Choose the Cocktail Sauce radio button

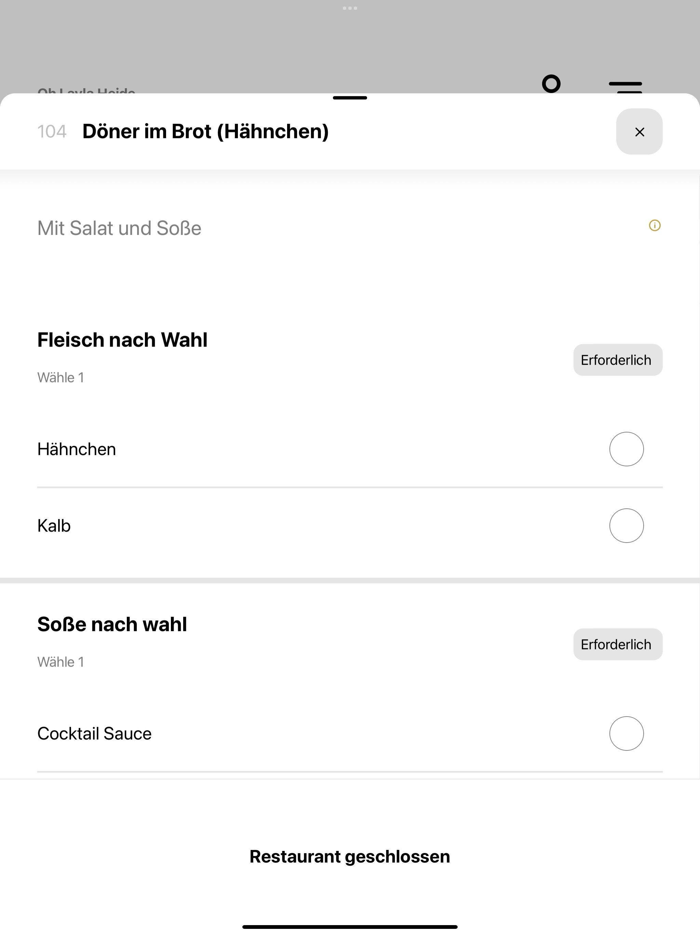pos(627,733)
